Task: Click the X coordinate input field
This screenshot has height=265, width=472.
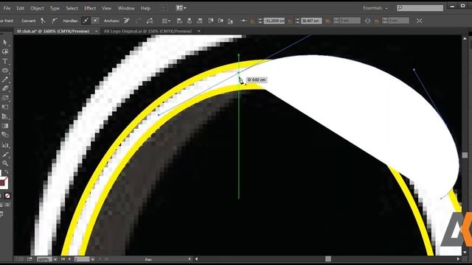Action: click(274, 21)
